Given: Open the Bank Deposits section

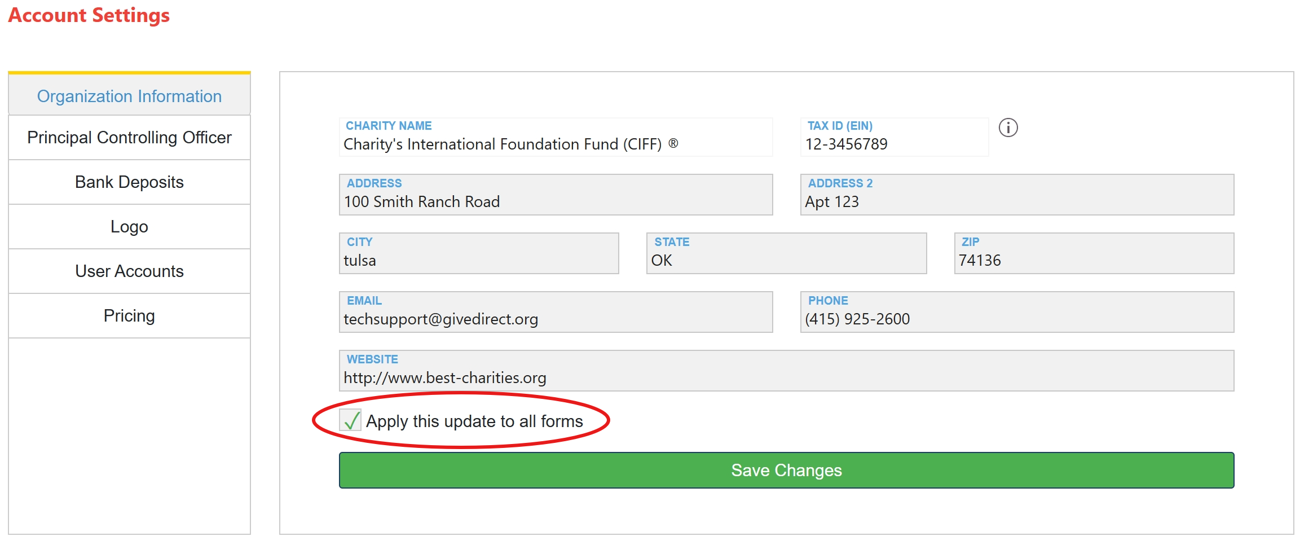Looking at the screenshot, I should (129, 182).
